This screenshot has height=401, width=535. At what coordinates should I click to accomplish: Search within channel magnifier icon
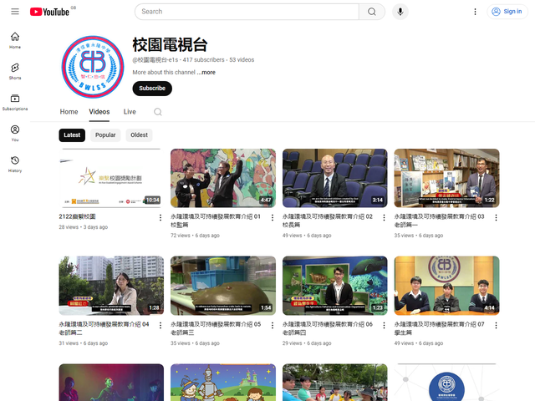point(157,112)
